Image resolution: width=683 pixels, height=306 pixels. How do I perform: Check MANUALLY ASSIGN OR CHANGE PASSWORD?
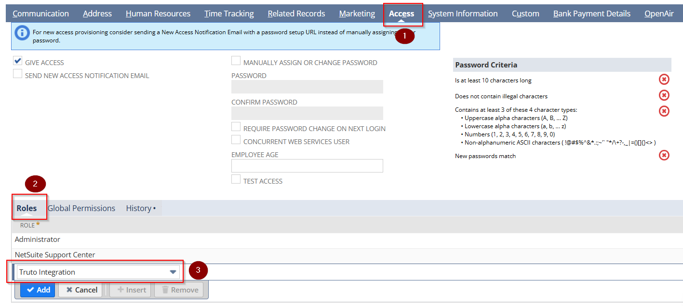(236, 60)
